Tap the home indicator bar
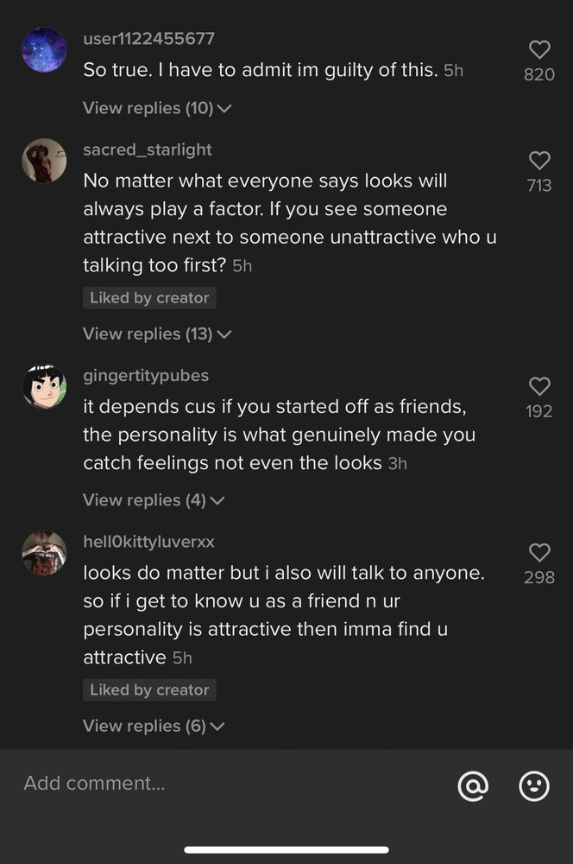This screenshot has height=864, width=573. (286, 849)
